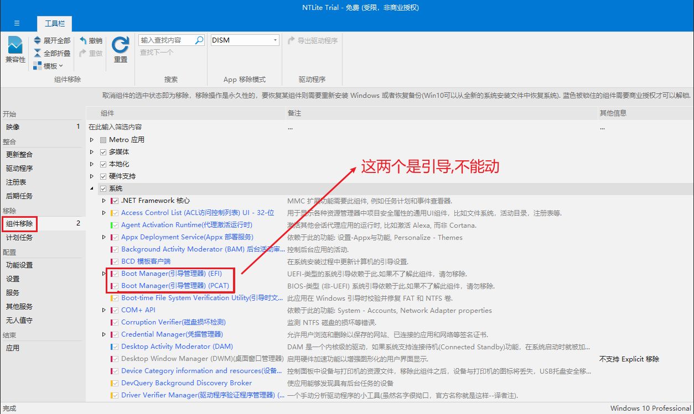Open 组件移除 in the sidebar

point(19,224)
